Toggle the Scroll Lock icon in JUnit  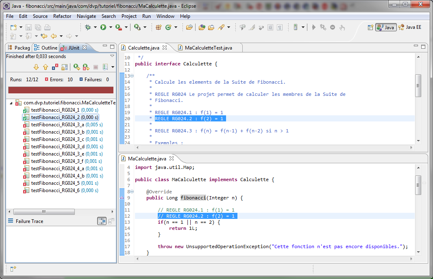63,67
